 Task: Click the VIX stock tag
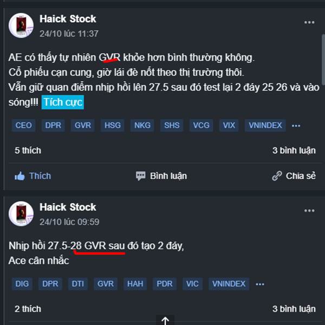[229, 126]
